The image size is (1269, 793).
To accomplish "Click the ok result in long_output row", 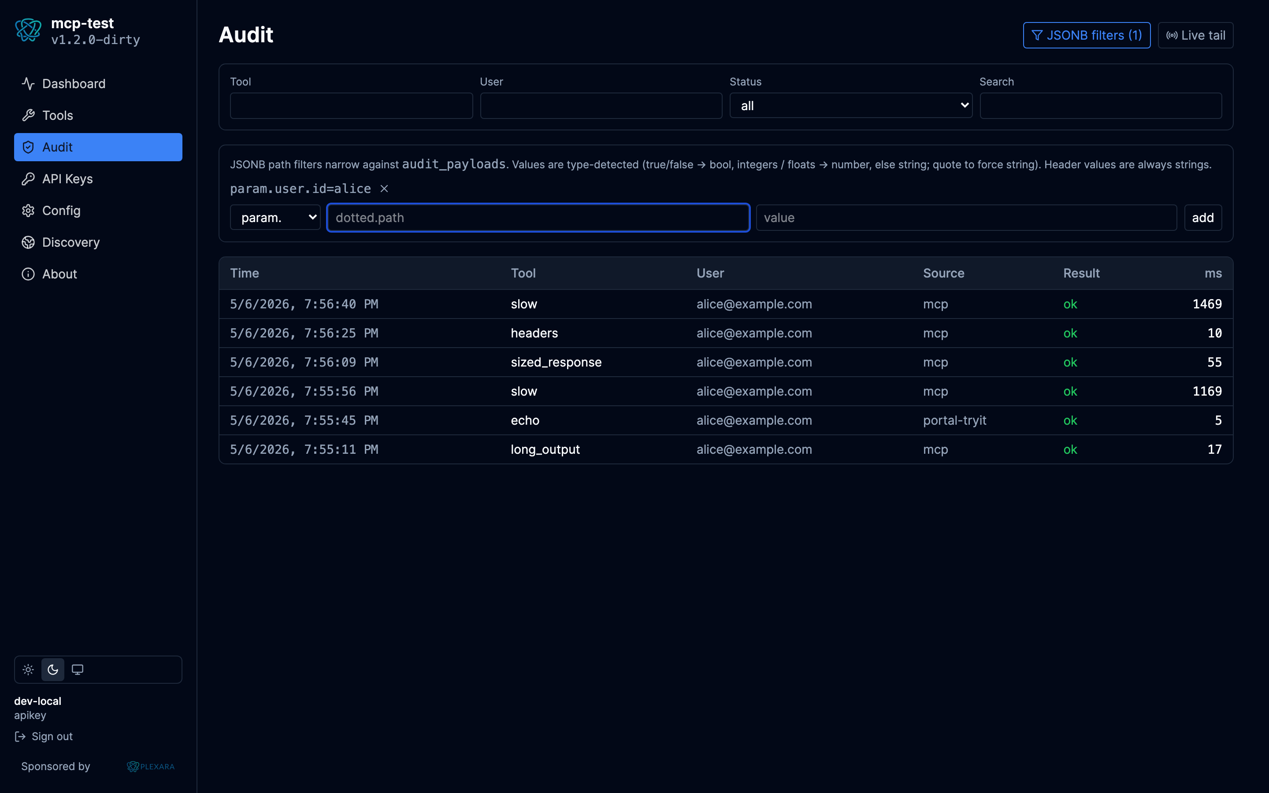I will [x=1070, y=449].
